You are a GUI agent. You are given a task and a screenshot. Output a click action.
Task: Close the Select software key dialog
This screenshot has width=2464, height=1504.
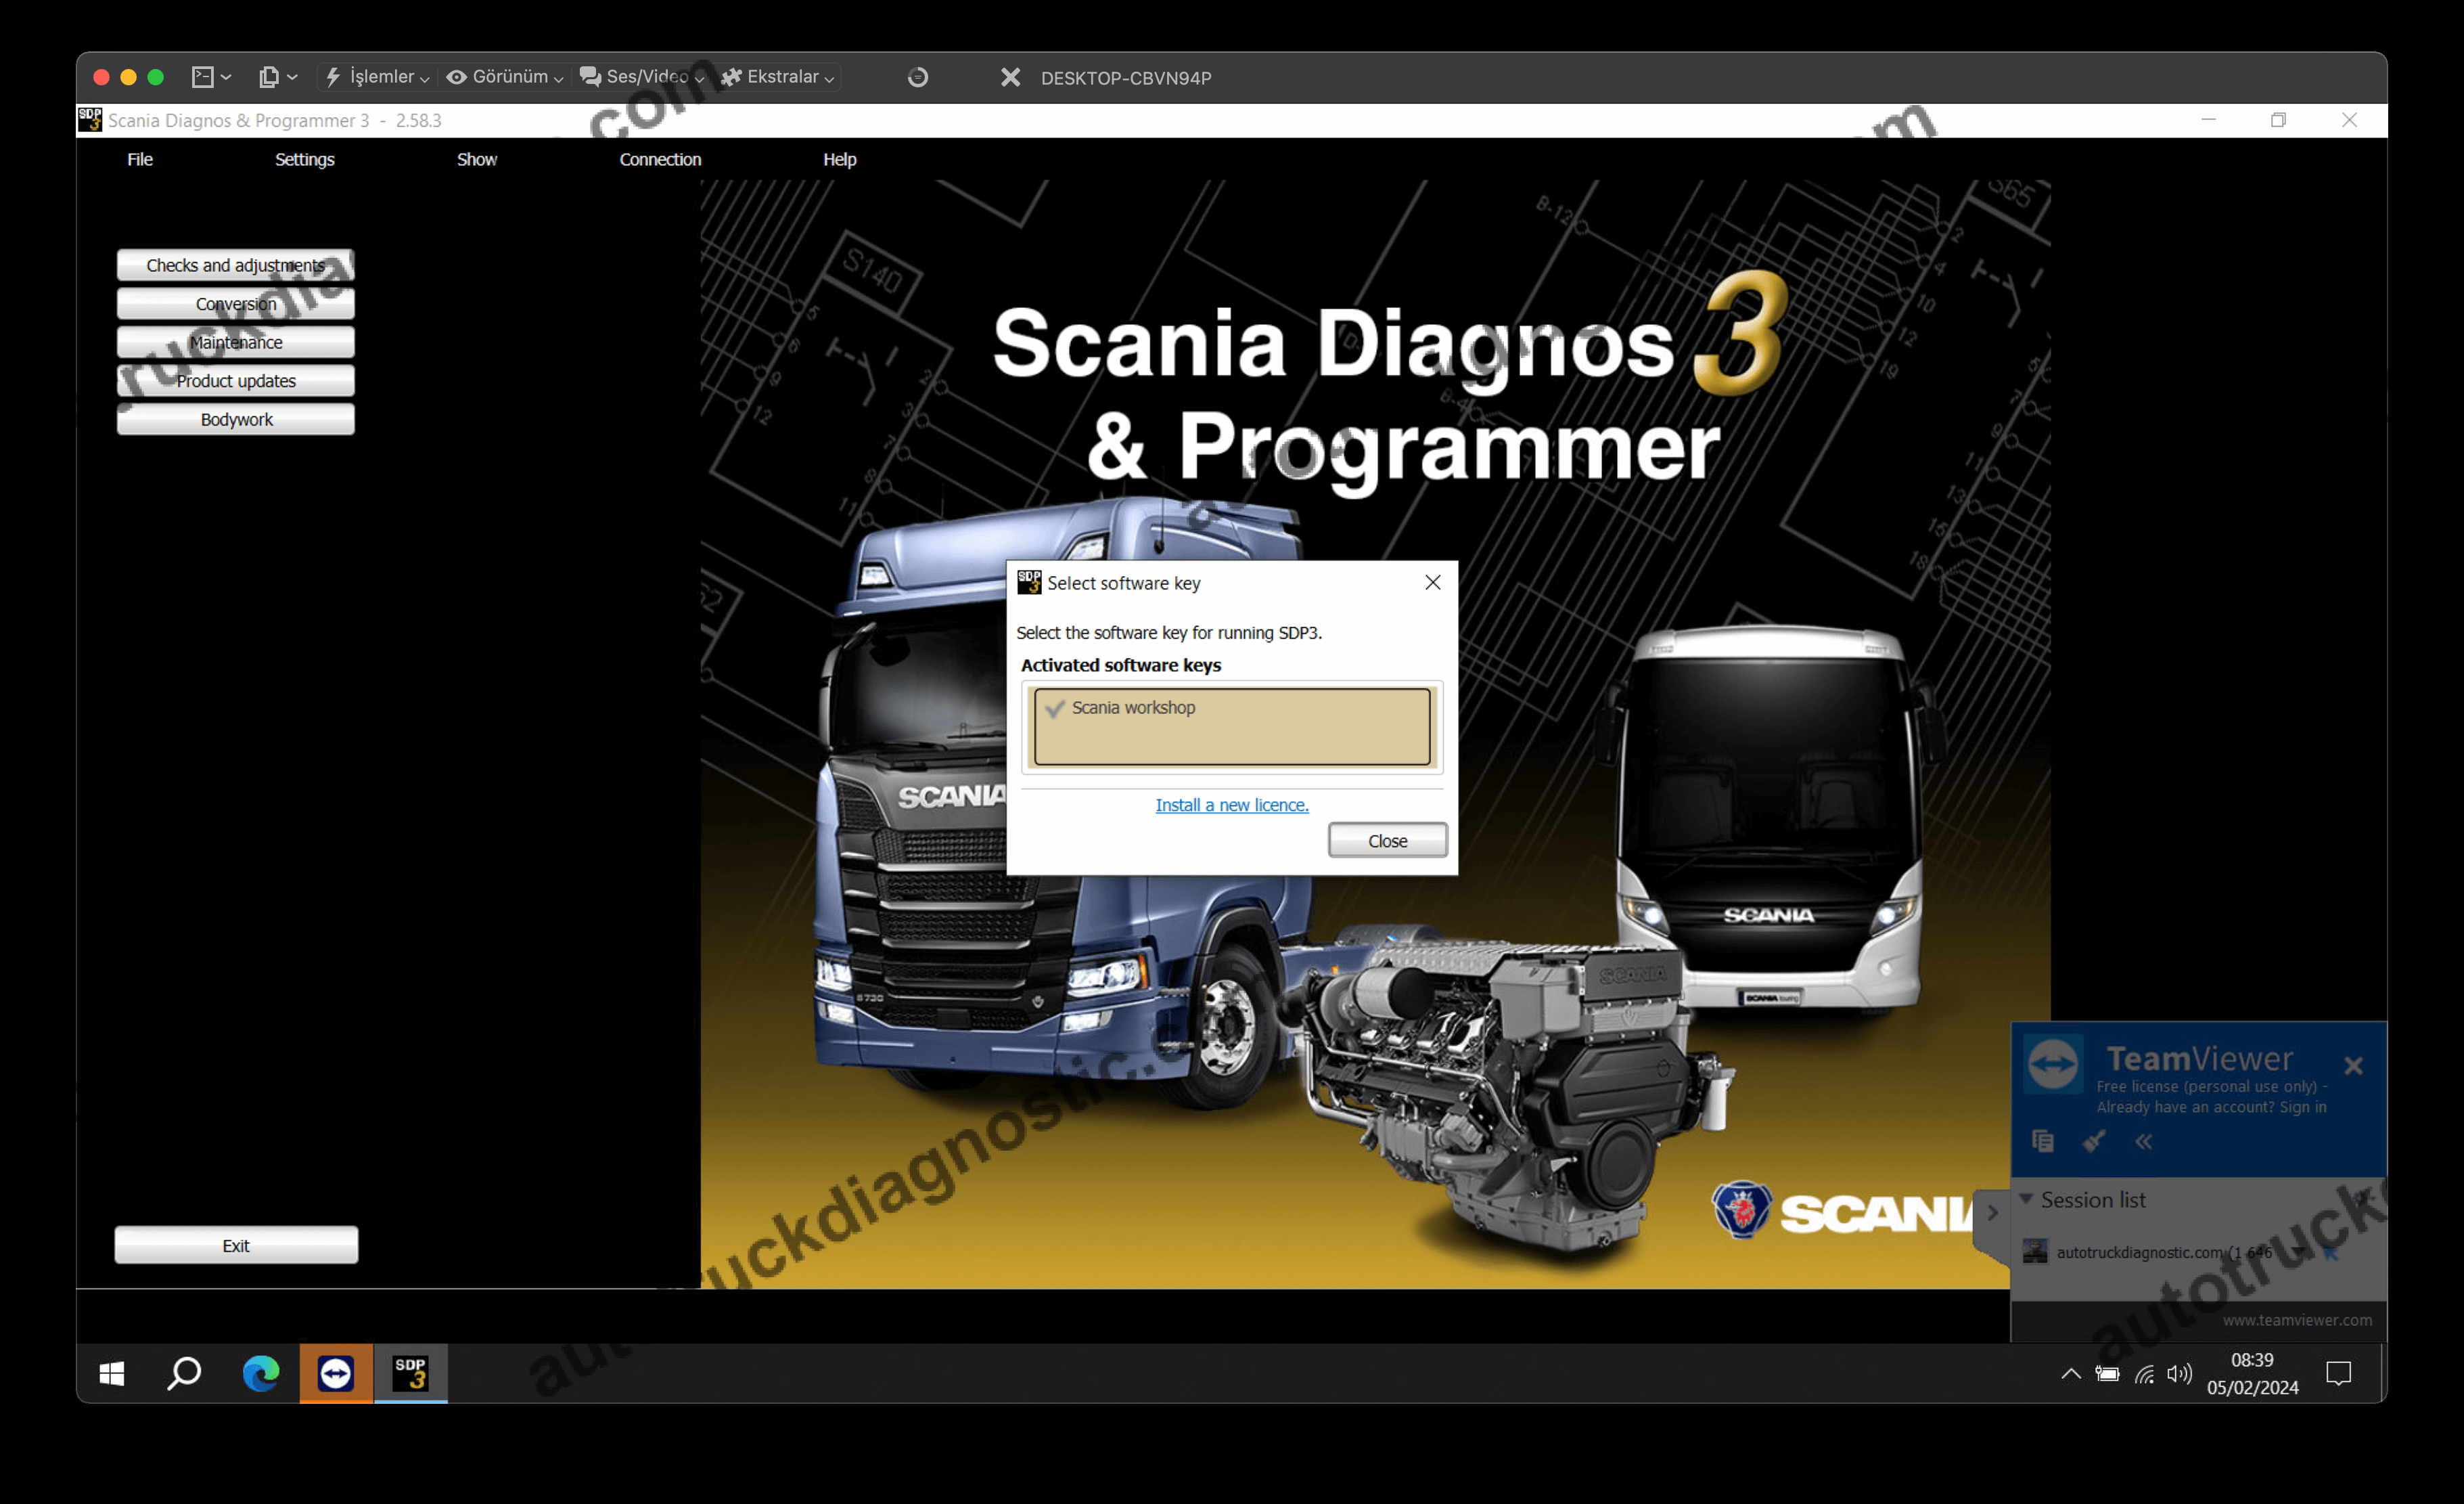point(1432,581)
